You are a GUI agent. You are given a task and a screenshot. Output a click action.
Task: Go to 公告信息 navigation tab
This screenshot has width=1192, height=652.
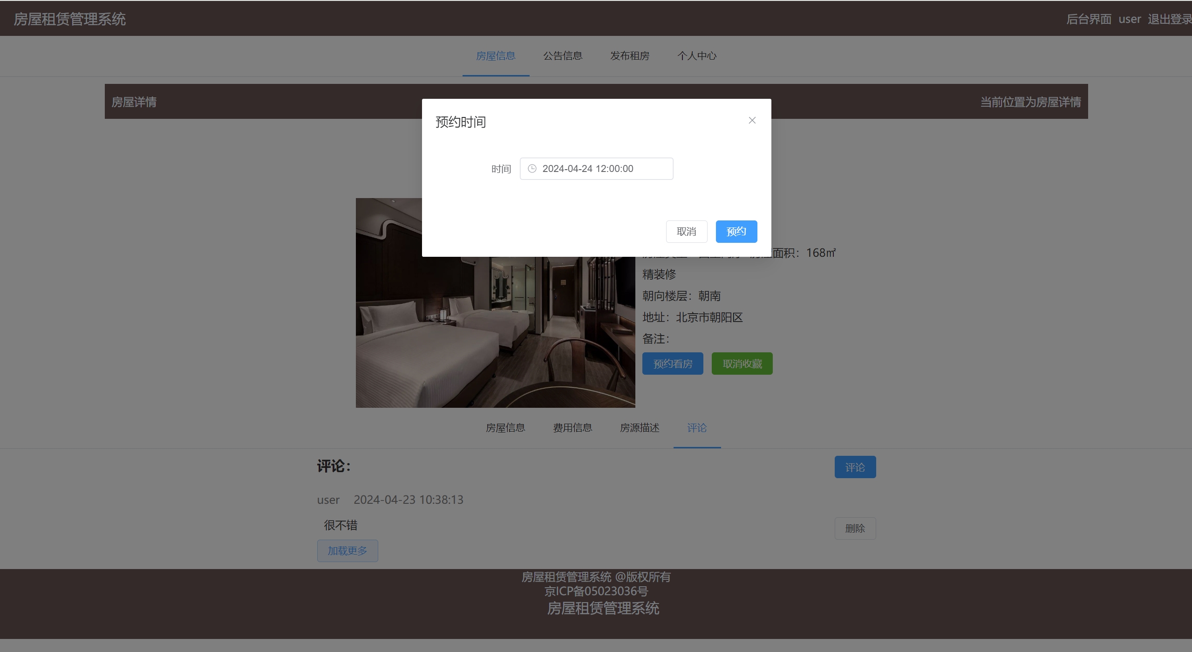click(563, 56)
